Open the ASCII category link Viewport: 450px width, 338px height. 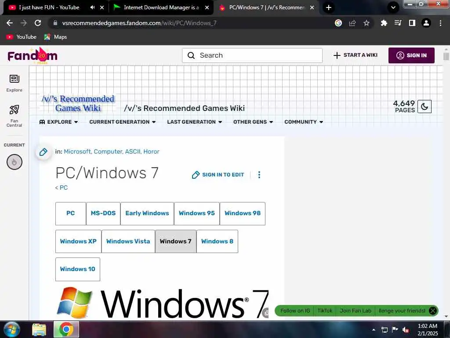133,151
